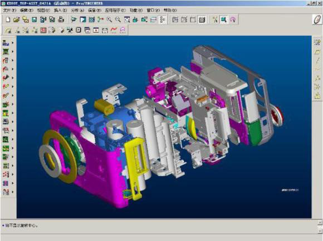Open the saved view list icon
This screenshot has height=241, width=323.
(x=144, y=20)
